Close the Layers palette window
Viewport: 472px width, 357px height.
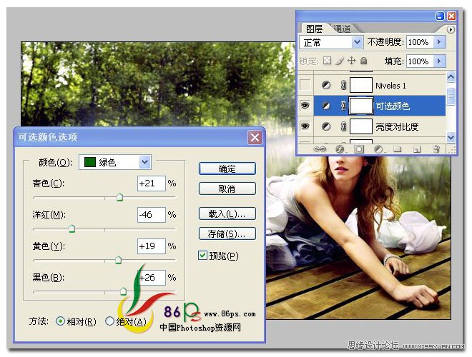click(451, 16)
